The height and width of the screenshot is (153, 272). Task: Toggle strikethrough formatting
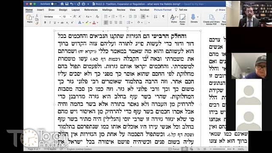[62, 23]
